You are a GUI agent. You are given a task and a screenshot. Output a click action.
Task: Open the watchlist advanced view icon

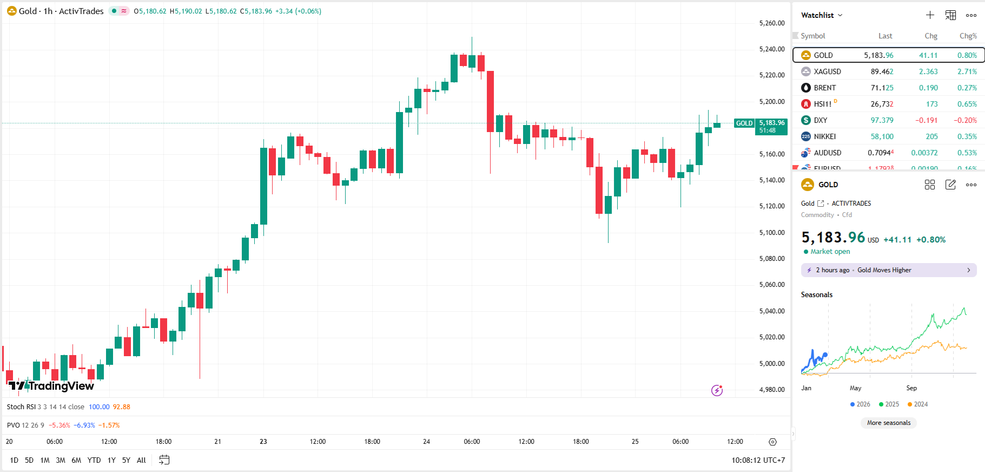pyautogui.click(x=950, y=15)
